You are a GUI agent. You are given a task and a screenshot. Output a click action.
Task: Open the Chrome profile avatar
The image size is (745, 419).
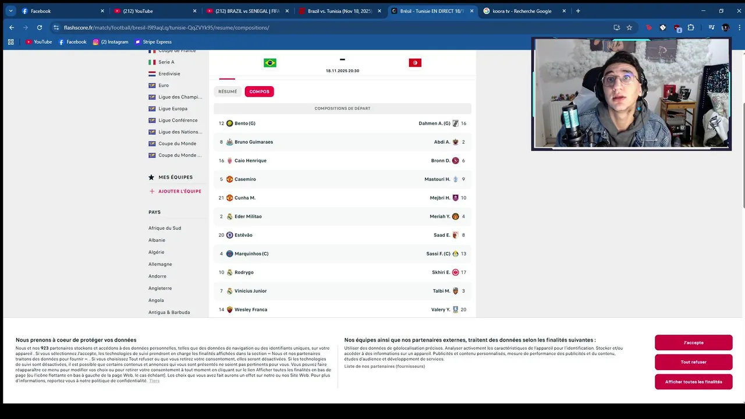click(x=725, y=27)
